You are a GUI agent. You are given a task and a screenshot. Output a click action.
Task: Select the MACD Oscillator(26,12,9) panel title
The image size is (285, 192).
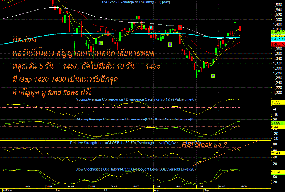(x=136, y=99)
